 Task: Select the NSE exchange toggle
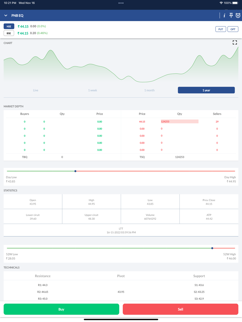pos(9,26)
